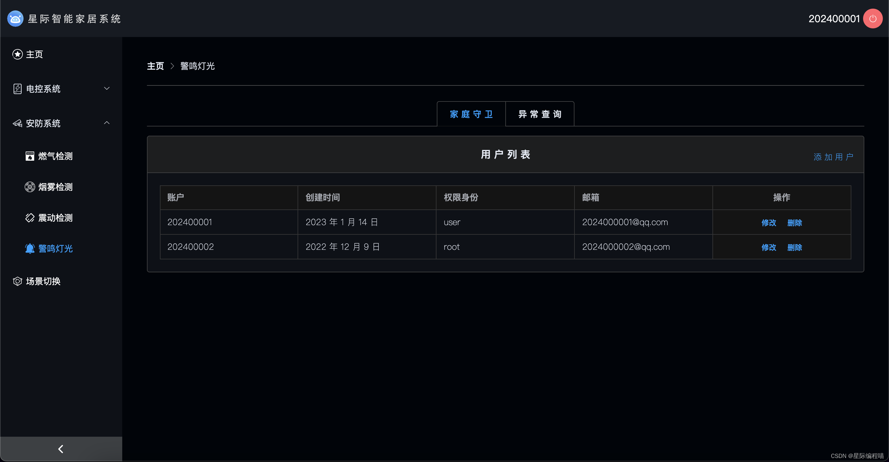Click the smoke detection circular icon

click(30, 187)
